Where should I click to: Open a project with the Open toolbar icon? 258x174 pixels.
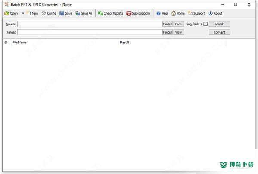[x=11, y=13]
